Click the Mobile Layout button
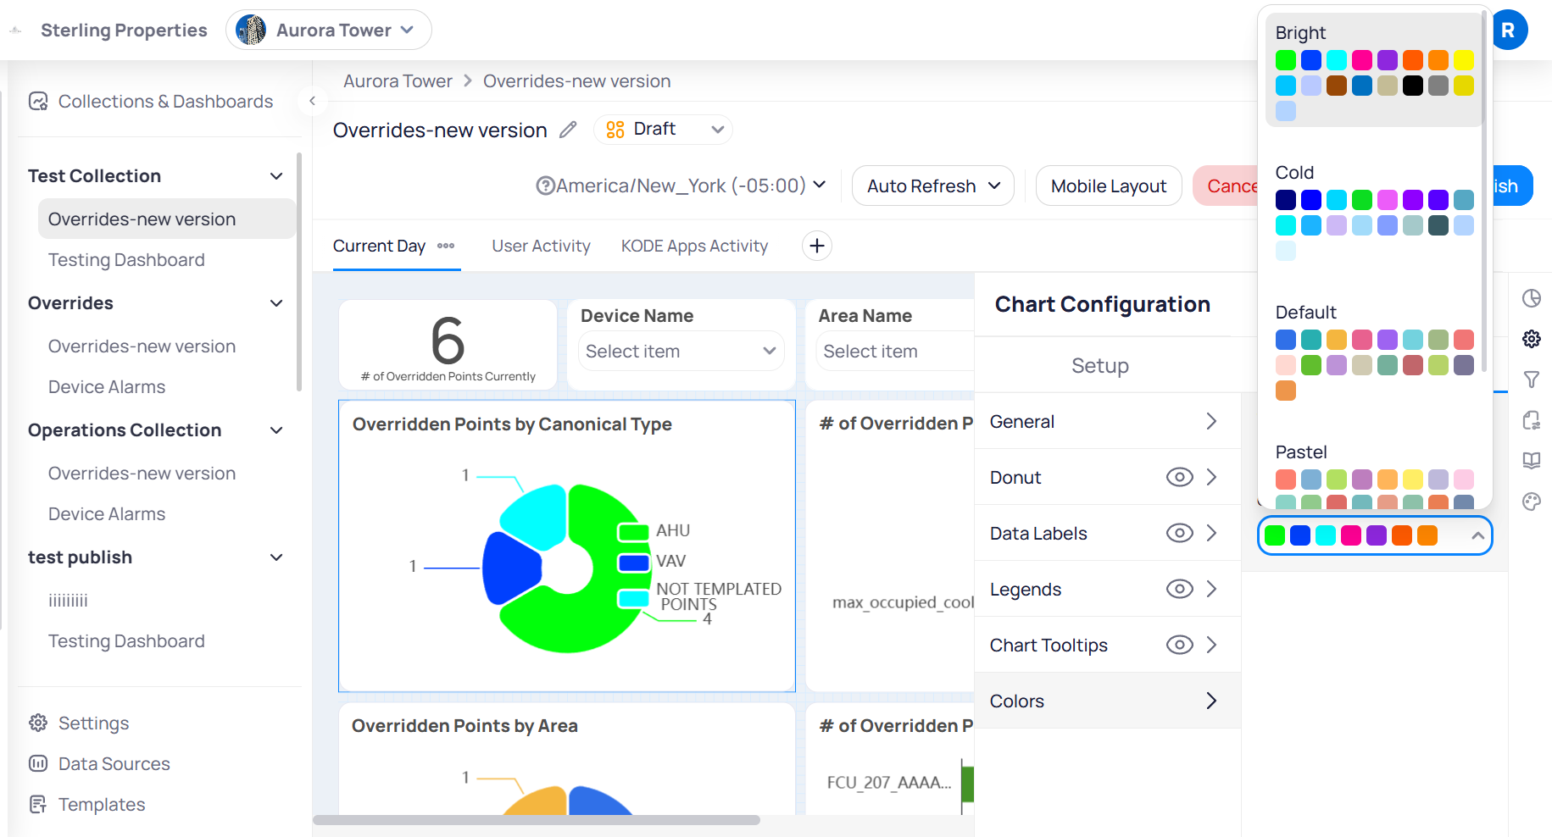This screenshot has width=1552, height=837. point(1108,186)
